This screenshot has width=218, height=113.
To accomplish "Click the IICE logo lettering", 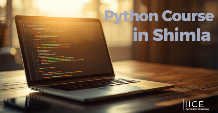I will click(x=195, y=104).
